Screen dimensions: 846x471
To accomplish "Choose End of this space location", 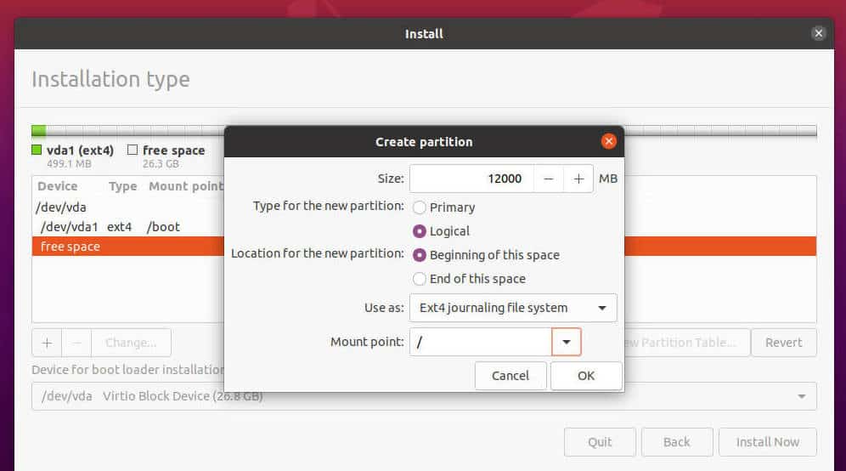I will [419, 279].
